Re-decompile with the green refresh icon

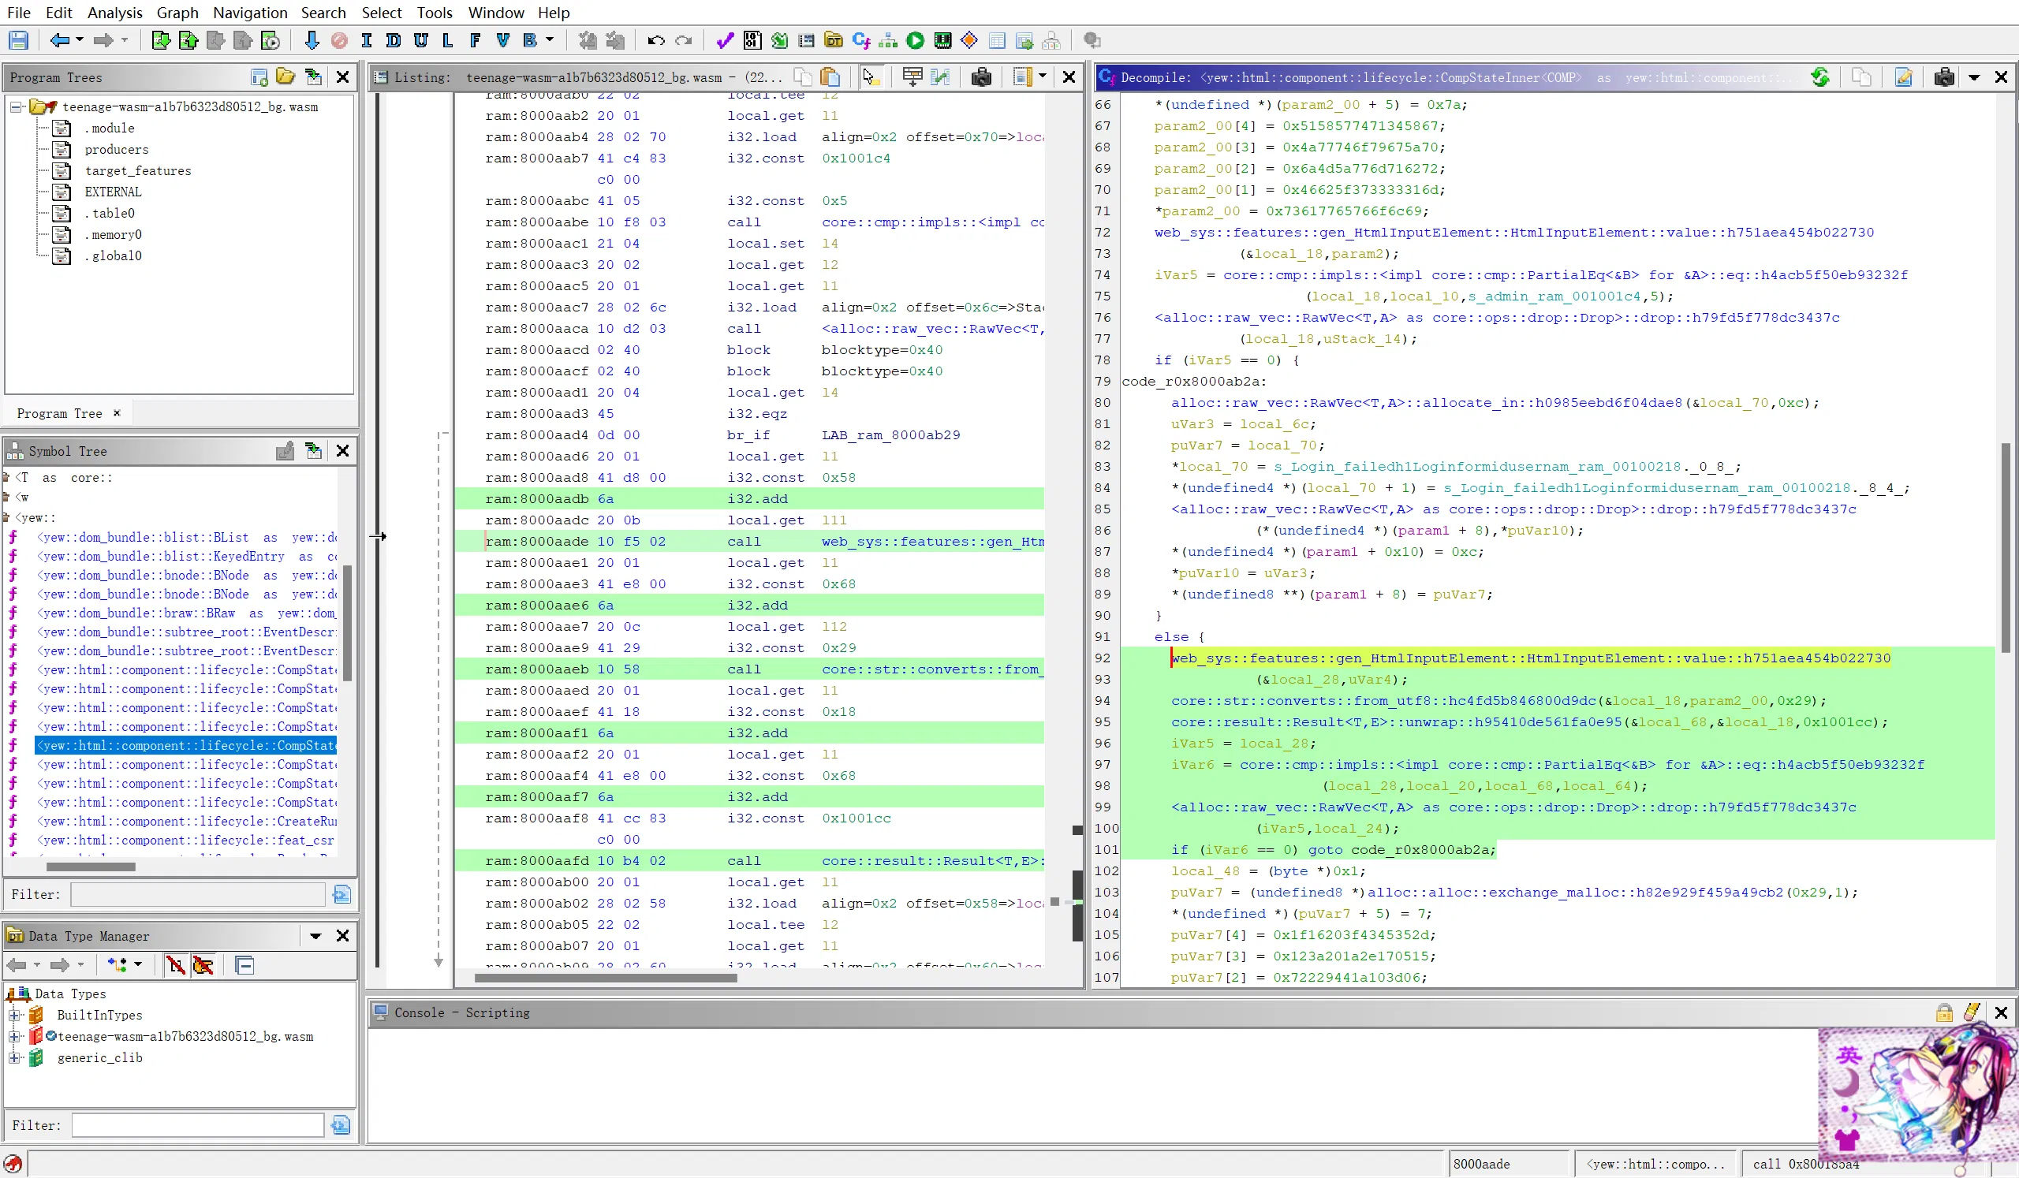coord(1820,77)
